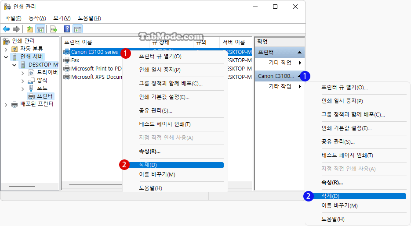Select the 인쇄 관리 root tree node
Image resolution: width=411 pixels, height=226 pixels.
(23, 41)
